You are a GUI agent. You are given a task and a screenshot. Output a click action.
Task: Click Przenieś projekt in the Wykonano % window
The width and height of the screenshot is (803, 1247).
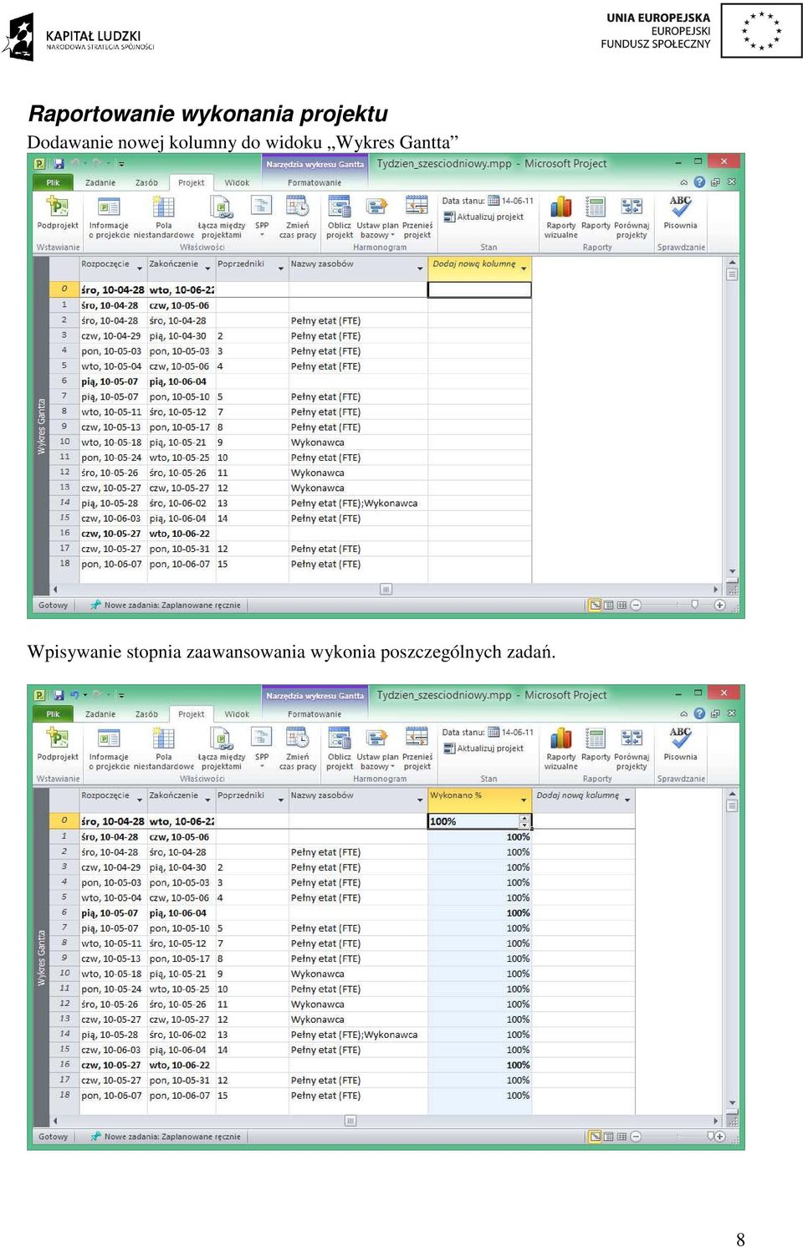click(x=417, y=748)
